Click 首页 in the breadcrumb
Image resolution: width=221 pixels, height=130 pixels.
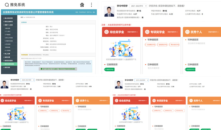(x=22, y=17)
